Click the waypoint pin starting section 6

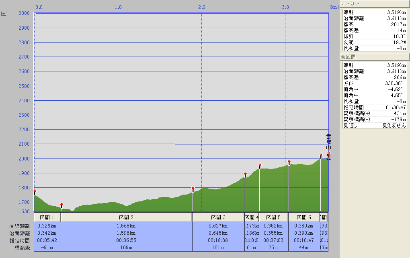pyautogui.click(x=289, y=162)
